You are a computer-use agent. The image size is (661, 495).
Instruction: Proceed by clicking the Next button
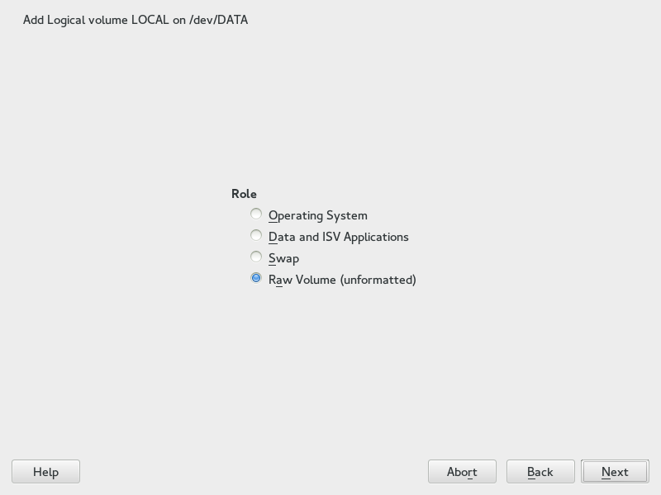[x=615, y=472]
